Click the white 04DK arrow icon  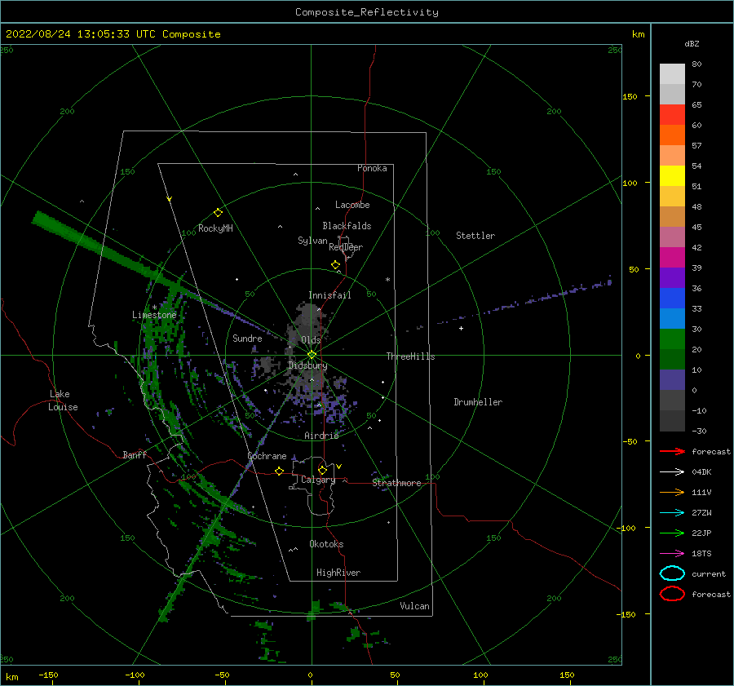coord(672,471)
